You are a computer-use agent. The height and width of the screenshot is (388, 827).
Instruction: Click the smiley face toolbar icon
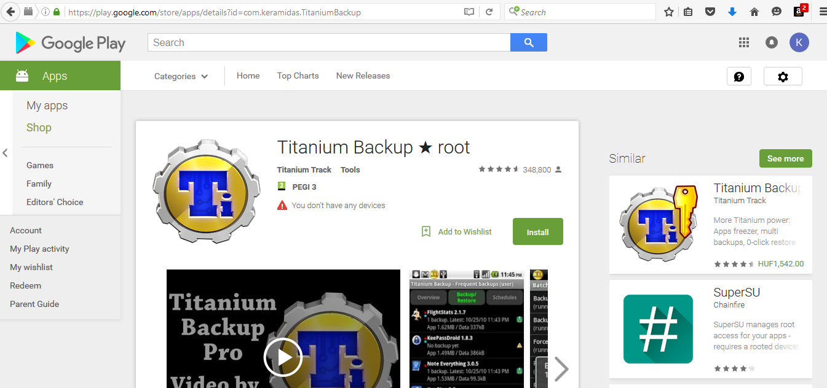click(777, 12)
